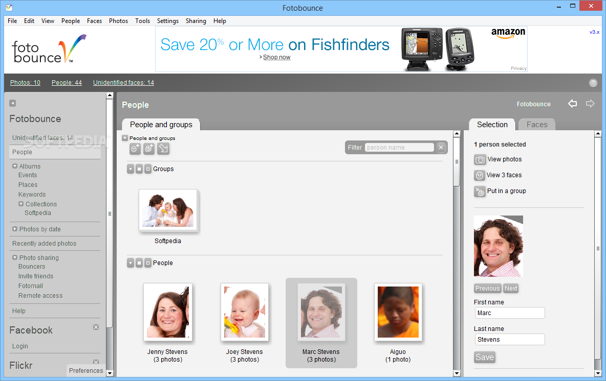The width and height of the screenshot is (606, 381).
Task: Click the Put in a group icon
Action: 480,192
